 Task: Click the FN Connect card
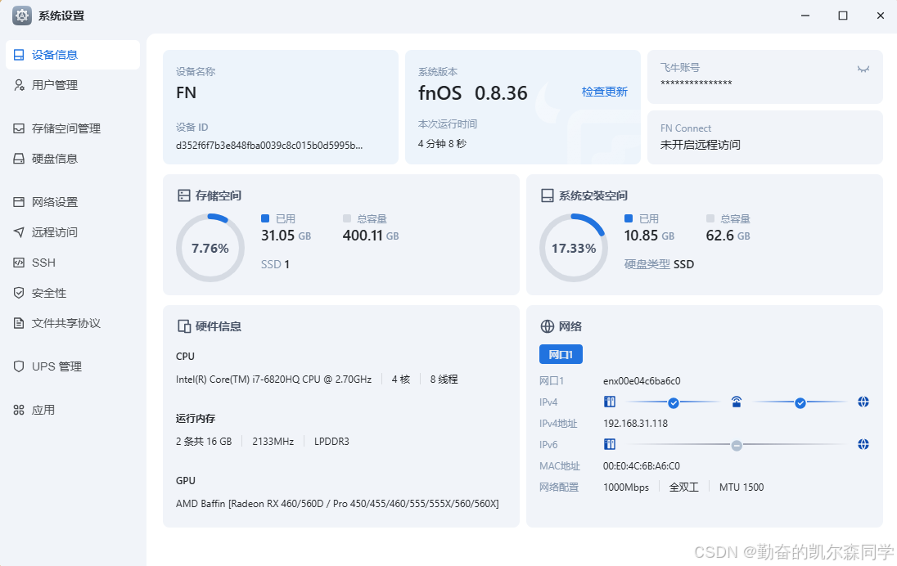coord(765,137)
